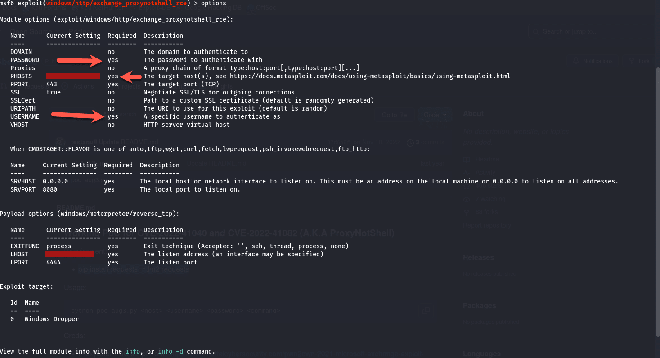660x358 pixels.
Task: Click 'The listen port' description
Action: click(x=171, y=263)
